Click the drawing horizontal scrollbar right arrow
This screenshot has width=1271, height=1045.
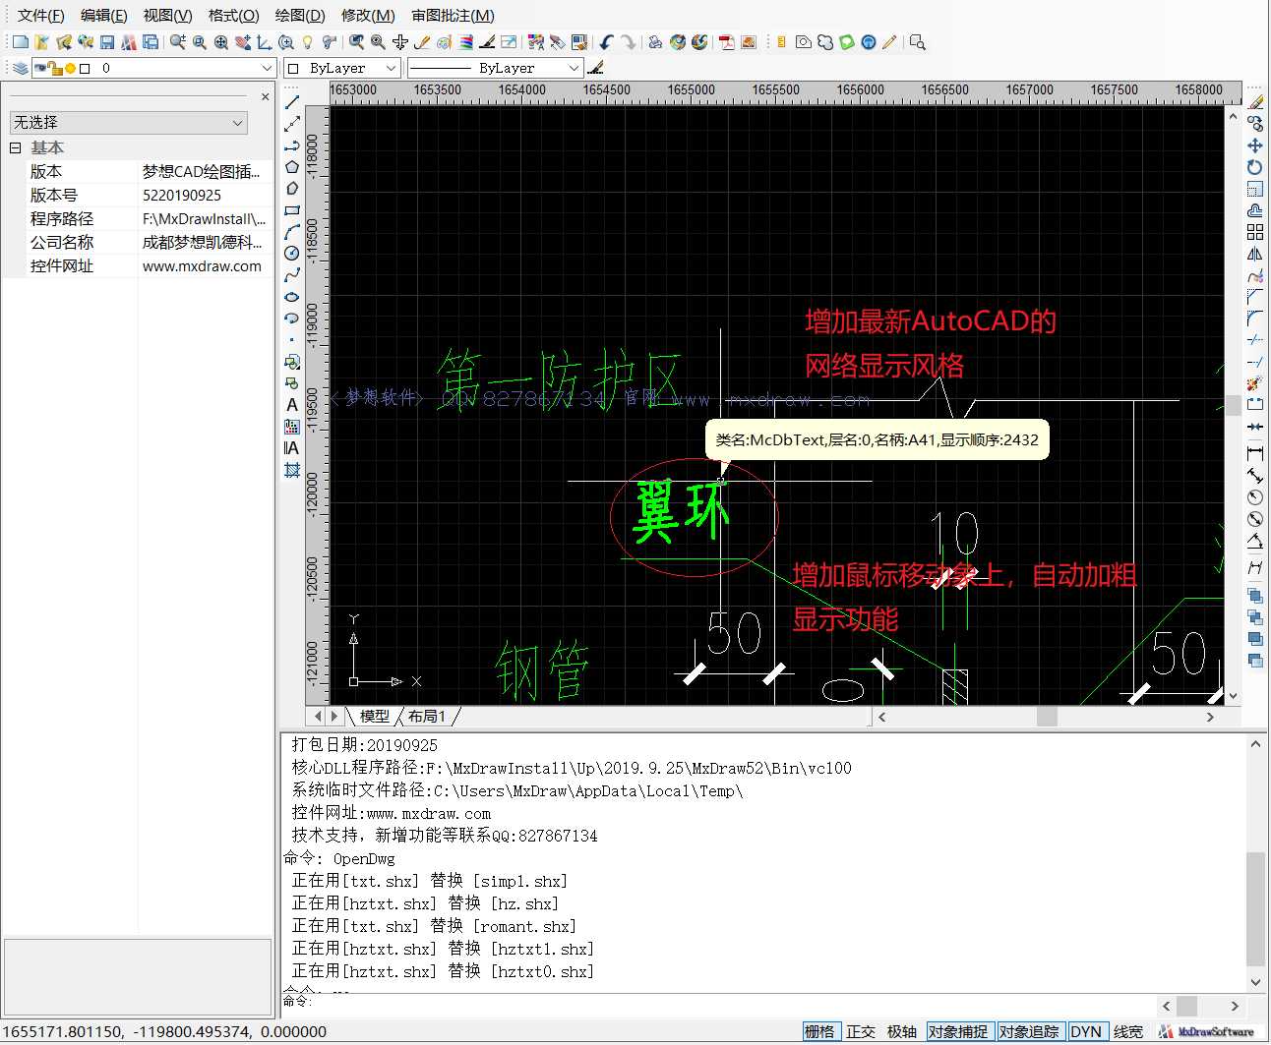pos(1210,717)
